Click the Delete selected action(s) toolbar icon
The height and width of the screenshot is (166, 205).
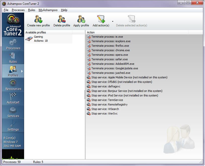coord(132,19)
